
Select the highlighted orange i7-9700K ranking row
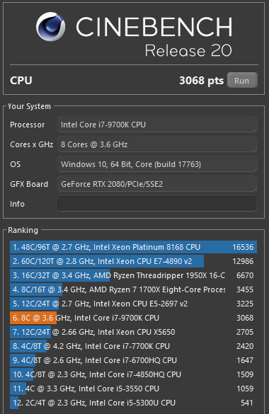(133, 318)
